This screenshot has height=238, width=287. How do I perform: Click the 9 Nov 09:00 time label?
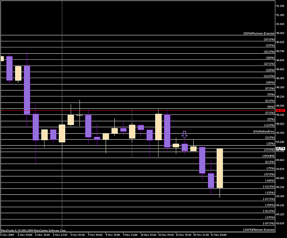(x=95, y=235)
